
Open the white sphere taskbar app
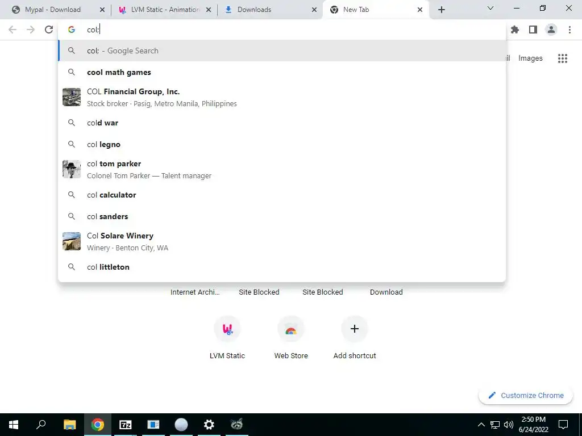[x=181, y=425]
